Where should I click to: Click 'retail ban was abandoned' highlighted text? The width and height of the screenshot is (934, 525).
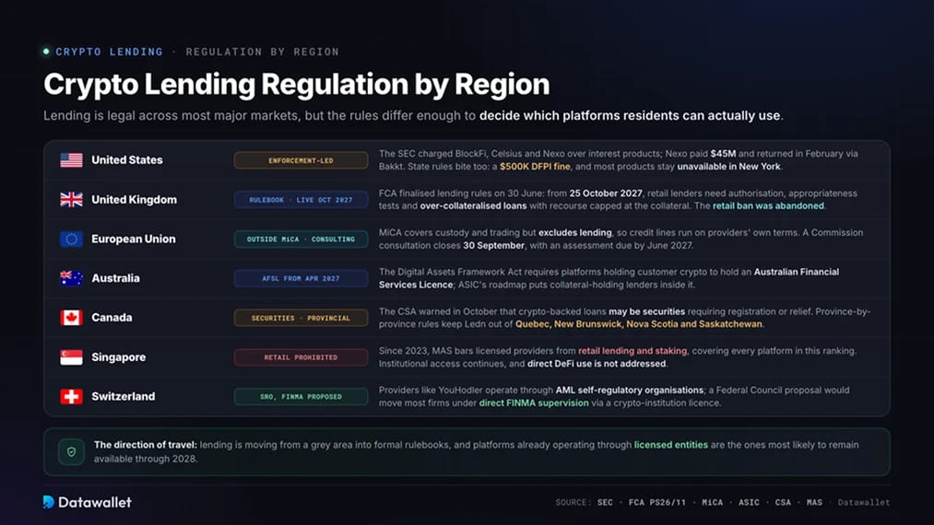768,206
